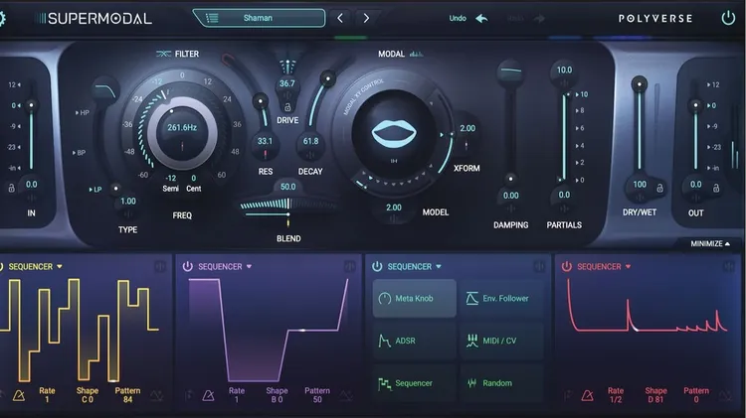
Task: Open yellow SEQUENCER type dropdown
Action: [60, 266]
